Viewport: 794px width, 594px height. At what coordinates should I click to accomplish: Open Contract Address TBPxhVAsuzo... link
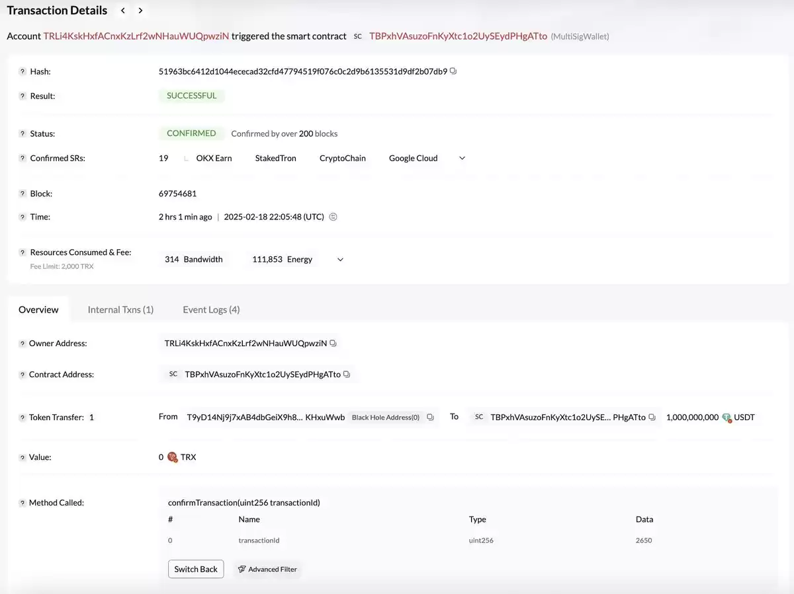(263, 374)
